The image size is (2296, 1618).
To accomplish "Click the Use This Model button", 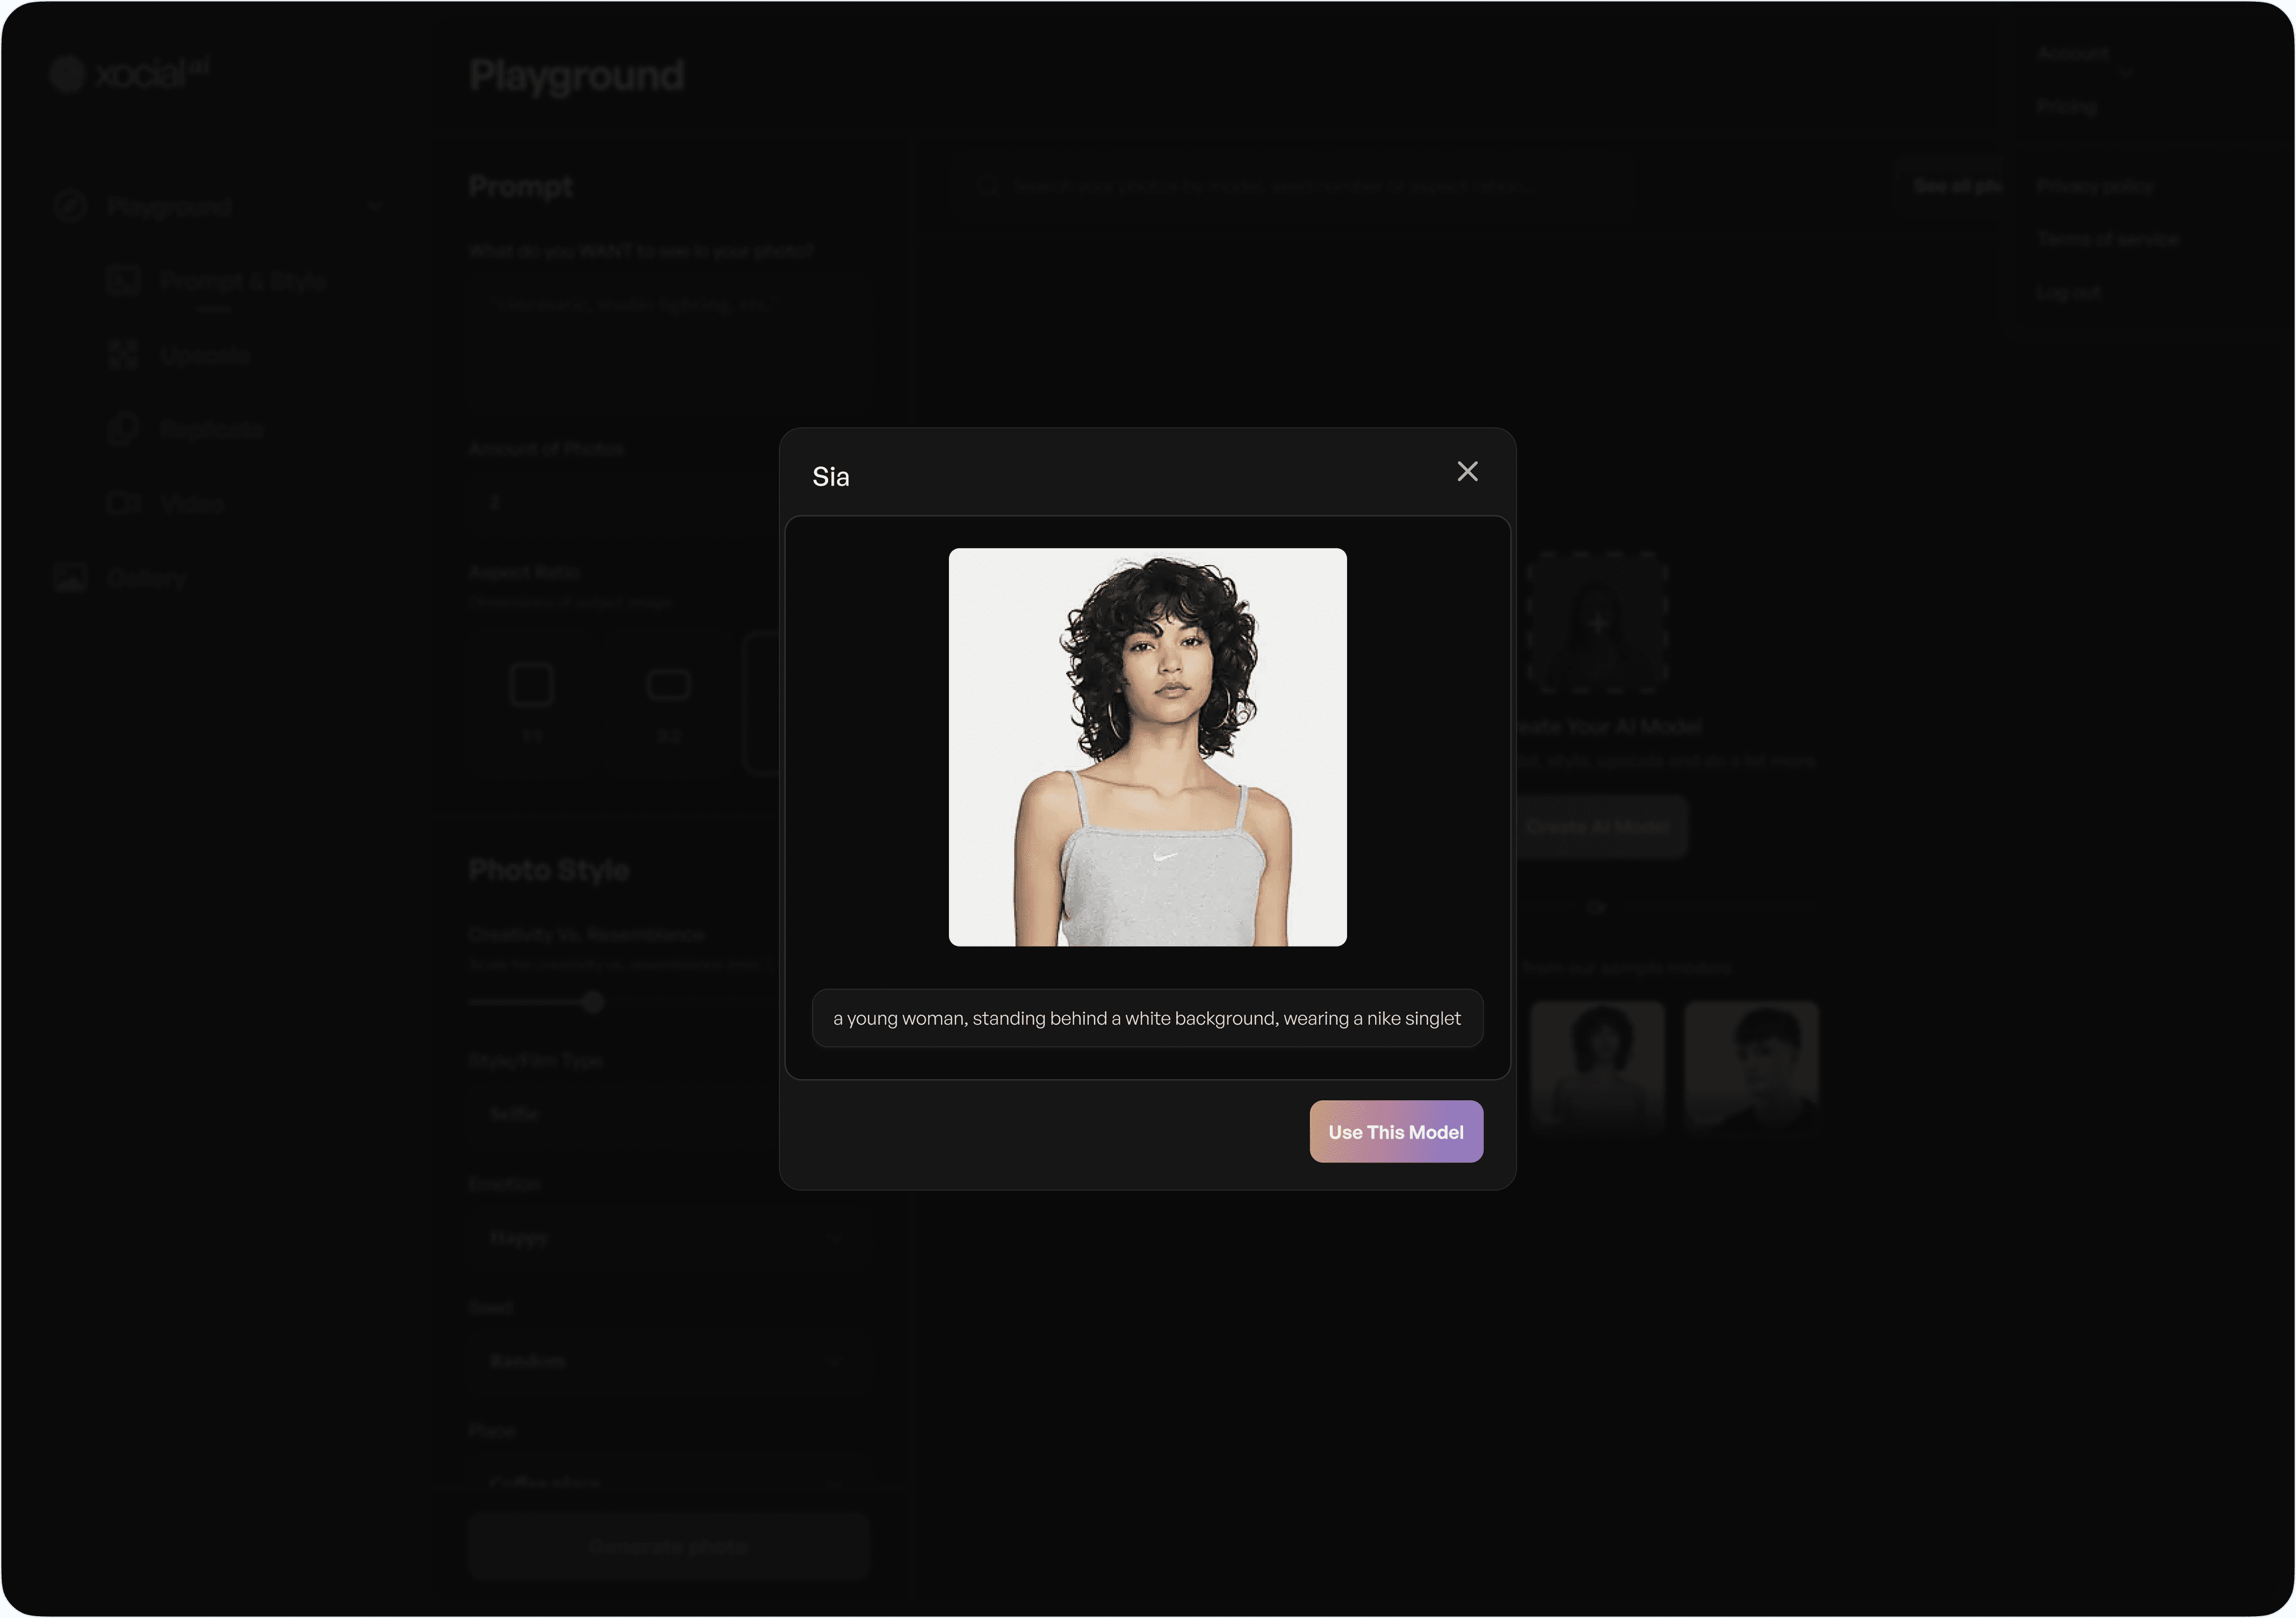I will click(1396, 1131).
